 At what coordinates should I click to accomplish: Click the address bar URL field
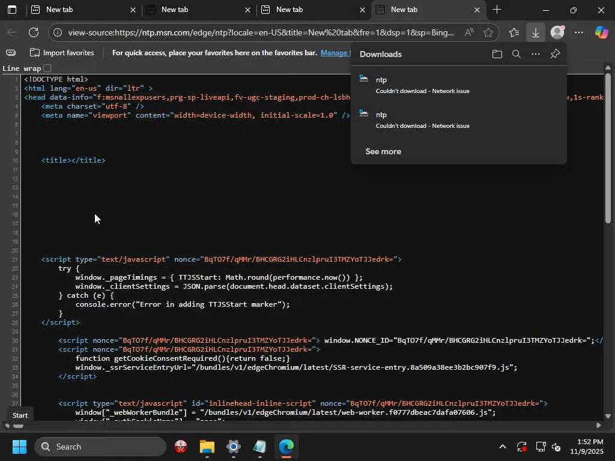pos(261,32)
